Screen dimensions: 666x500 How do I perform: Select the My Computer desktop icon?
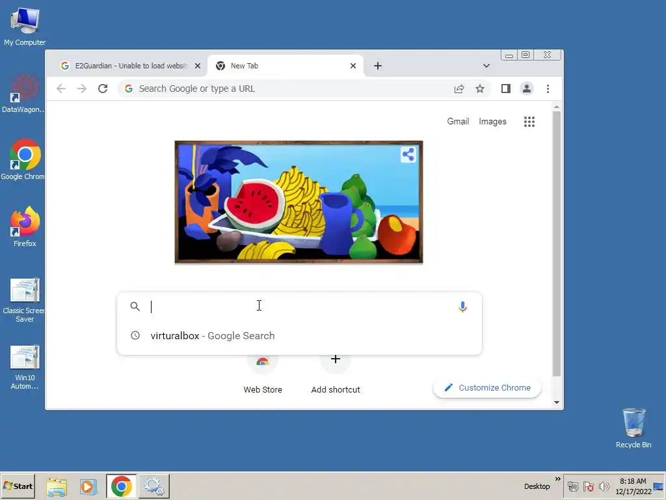pos(25,27)
